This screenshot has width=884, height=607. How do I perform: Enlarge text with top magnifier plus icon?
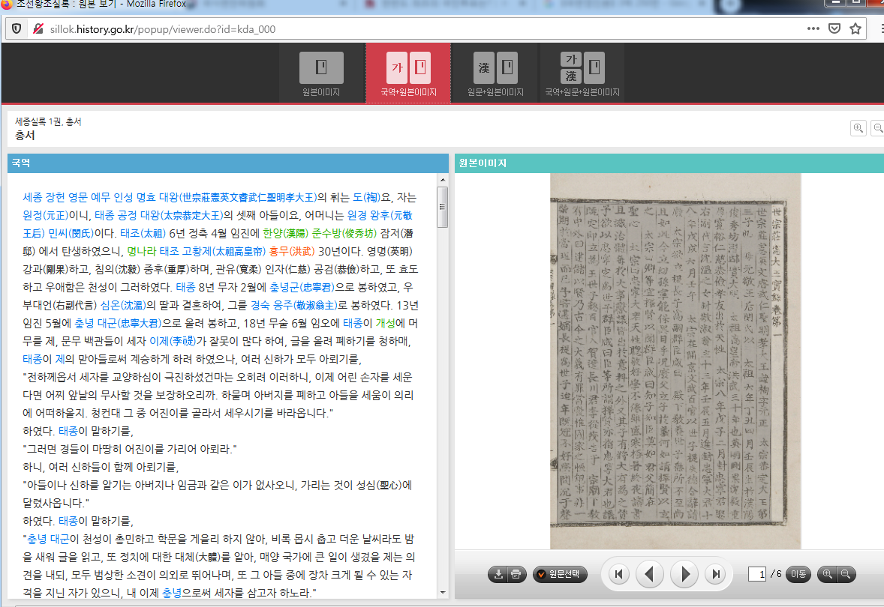[x=858, y=128]
